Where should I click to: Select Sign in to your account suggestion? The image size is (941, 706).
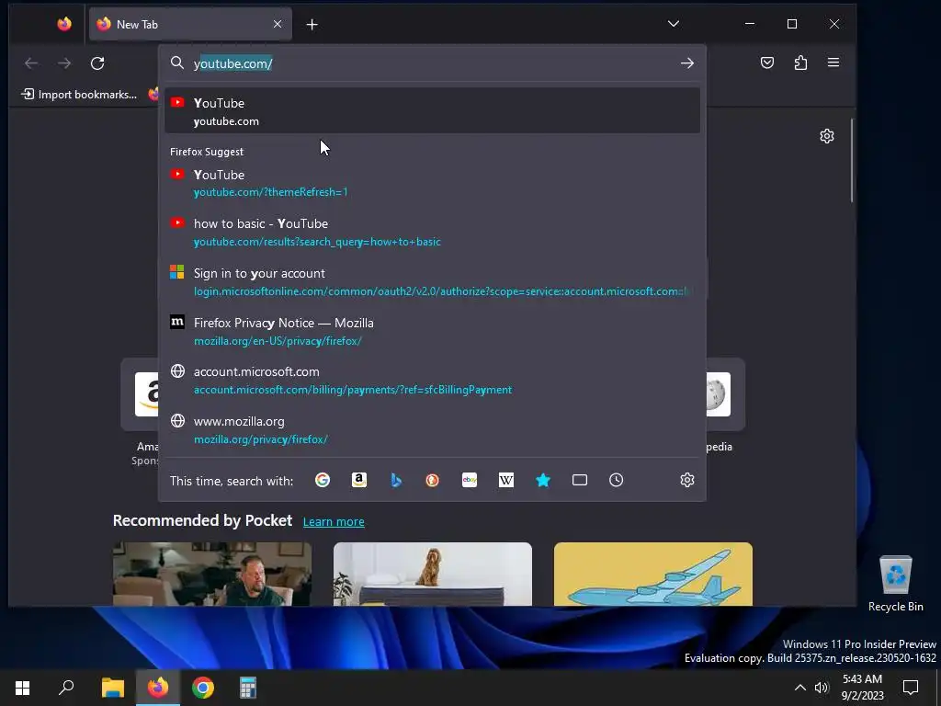(x=432, y=281)
